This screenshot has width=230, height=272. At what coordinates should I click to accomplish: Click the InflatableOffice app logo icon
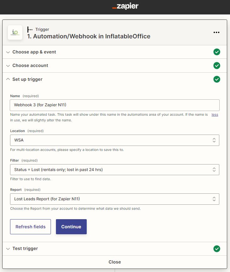(x=15, y=32)
